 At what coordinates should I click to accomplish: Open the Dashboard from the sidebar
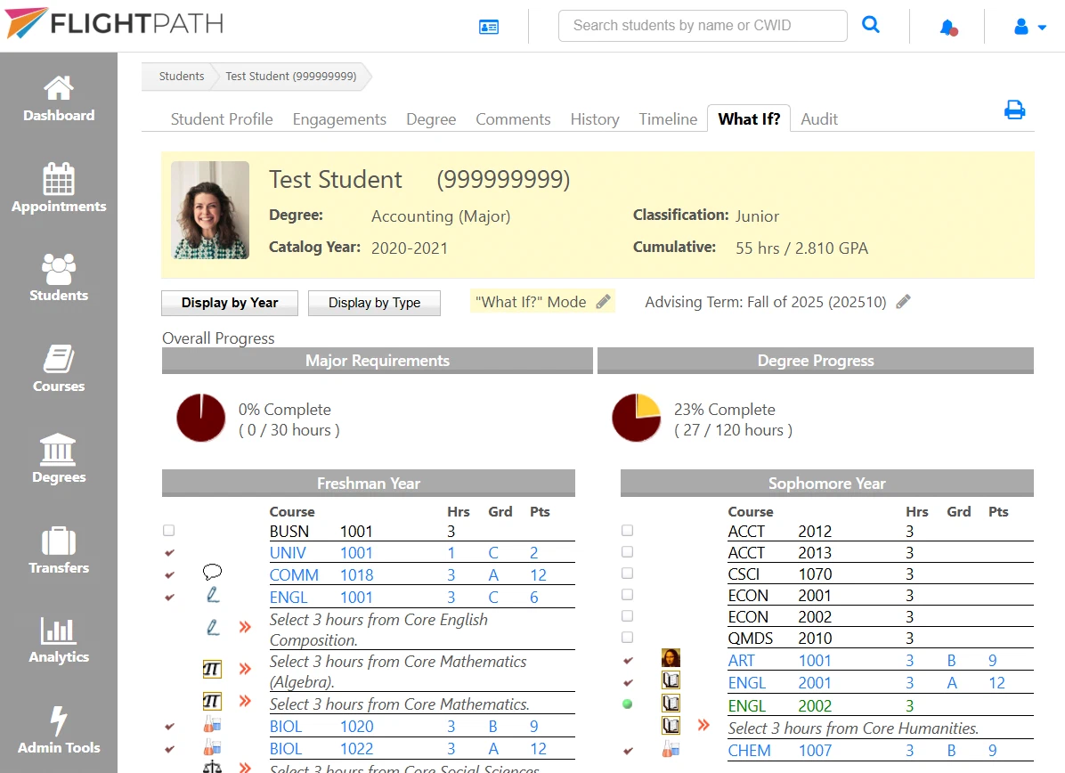click(59, 99)
